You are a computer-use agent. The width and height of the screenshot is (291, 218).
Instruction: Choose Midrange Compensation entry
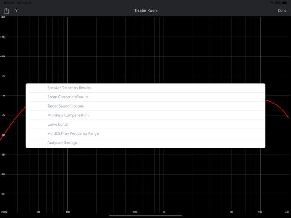coord(145,115)
